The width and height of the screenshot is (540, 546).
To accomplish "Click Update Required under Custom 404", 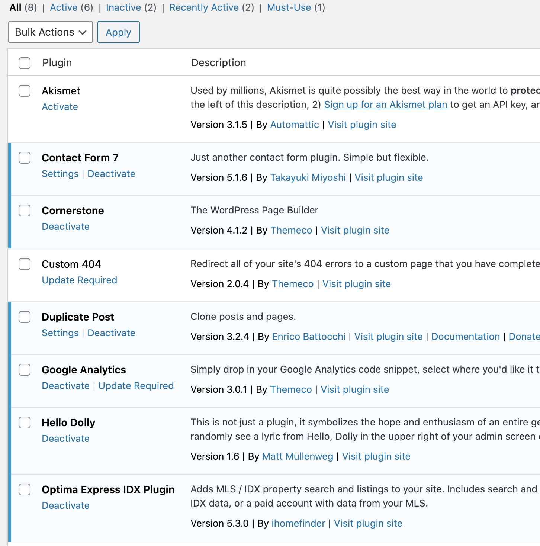I will pos(79,280).
